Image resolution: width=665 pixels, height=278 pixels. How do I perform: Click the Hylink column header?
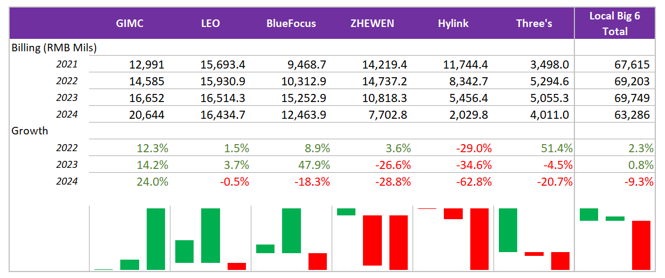[x=453, y=23]
